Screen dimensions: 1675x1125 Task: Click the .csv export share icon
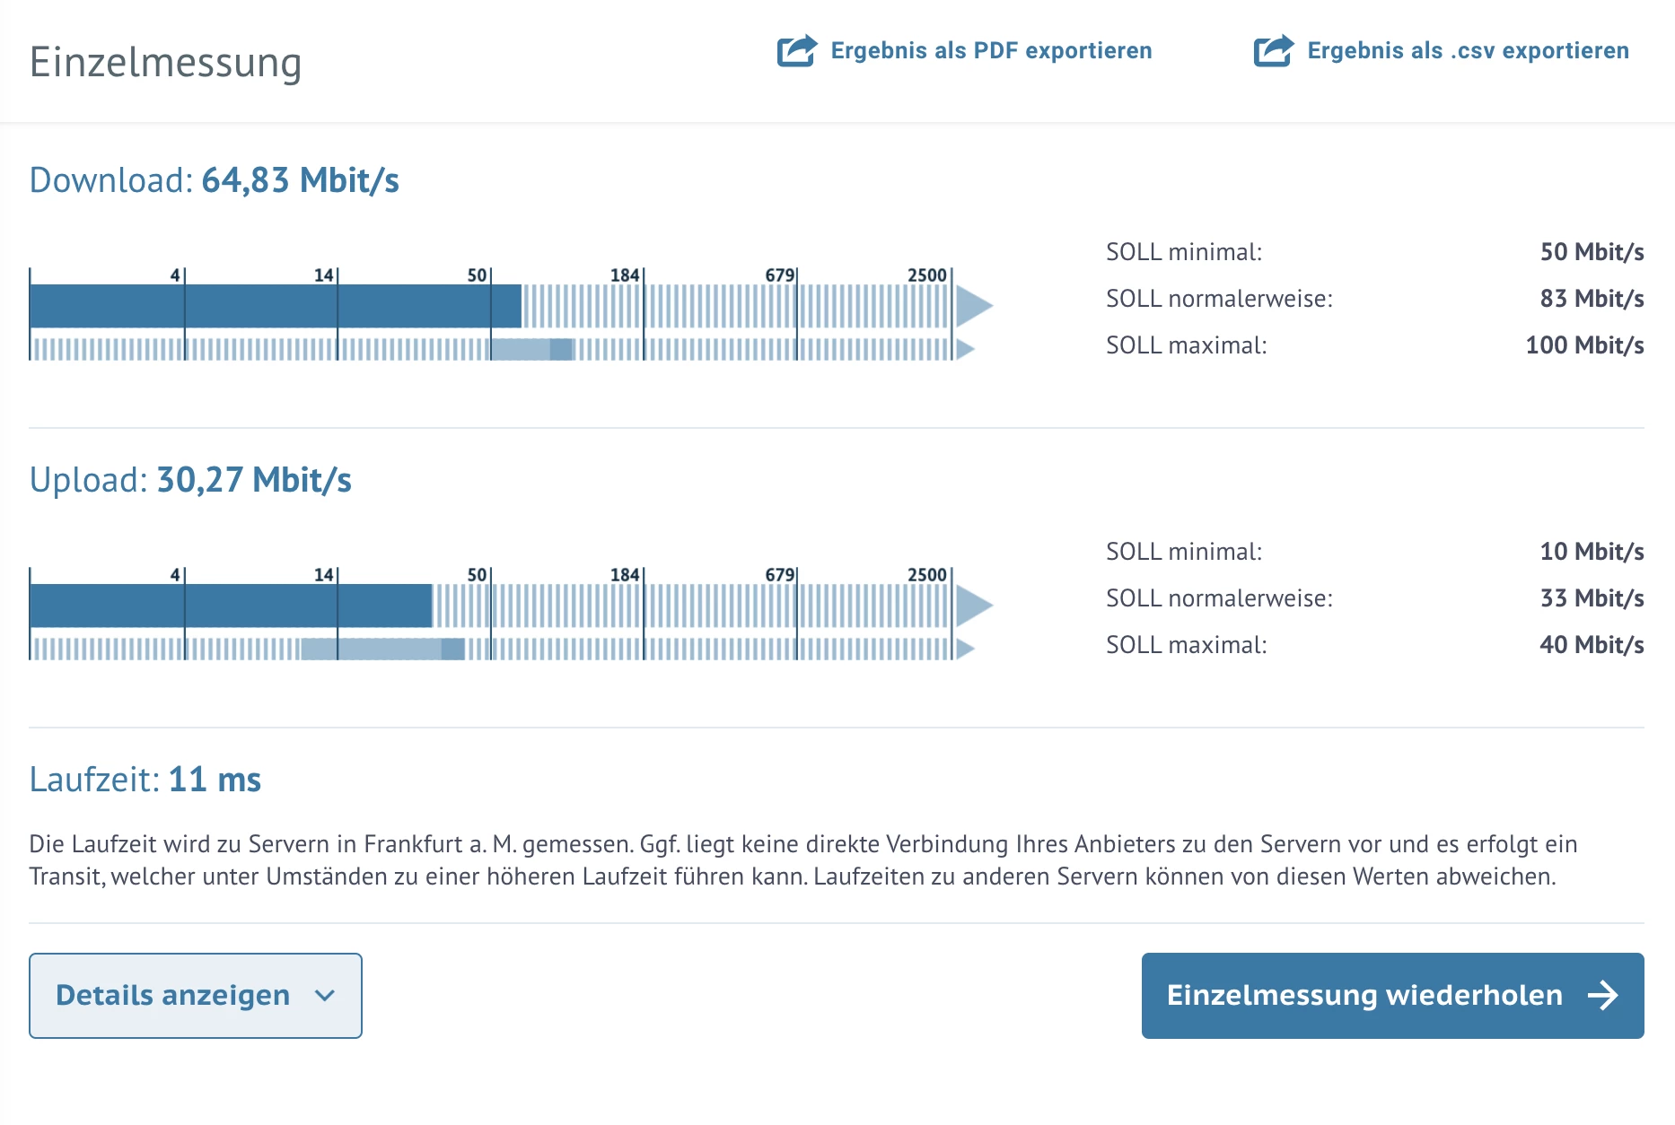pyautogui.click(x=1273, y=50)
